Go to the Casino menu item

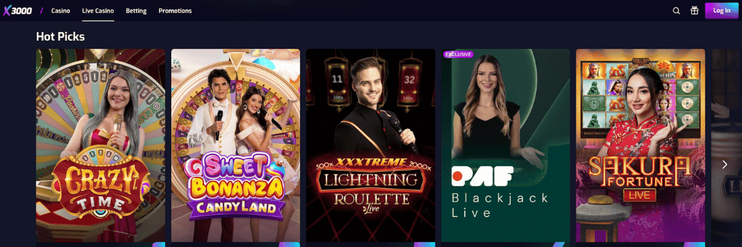pos(61,10)
